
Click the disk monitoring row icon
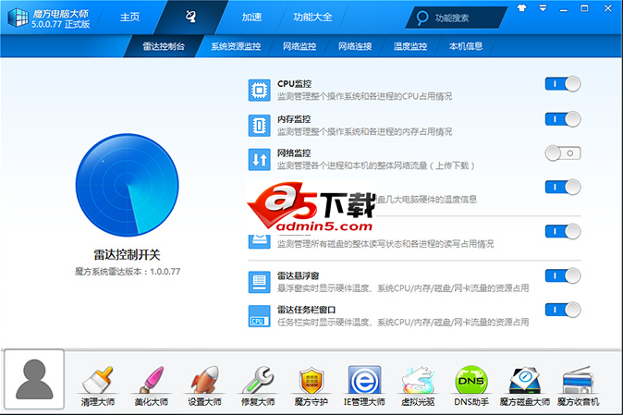[259, 241]
